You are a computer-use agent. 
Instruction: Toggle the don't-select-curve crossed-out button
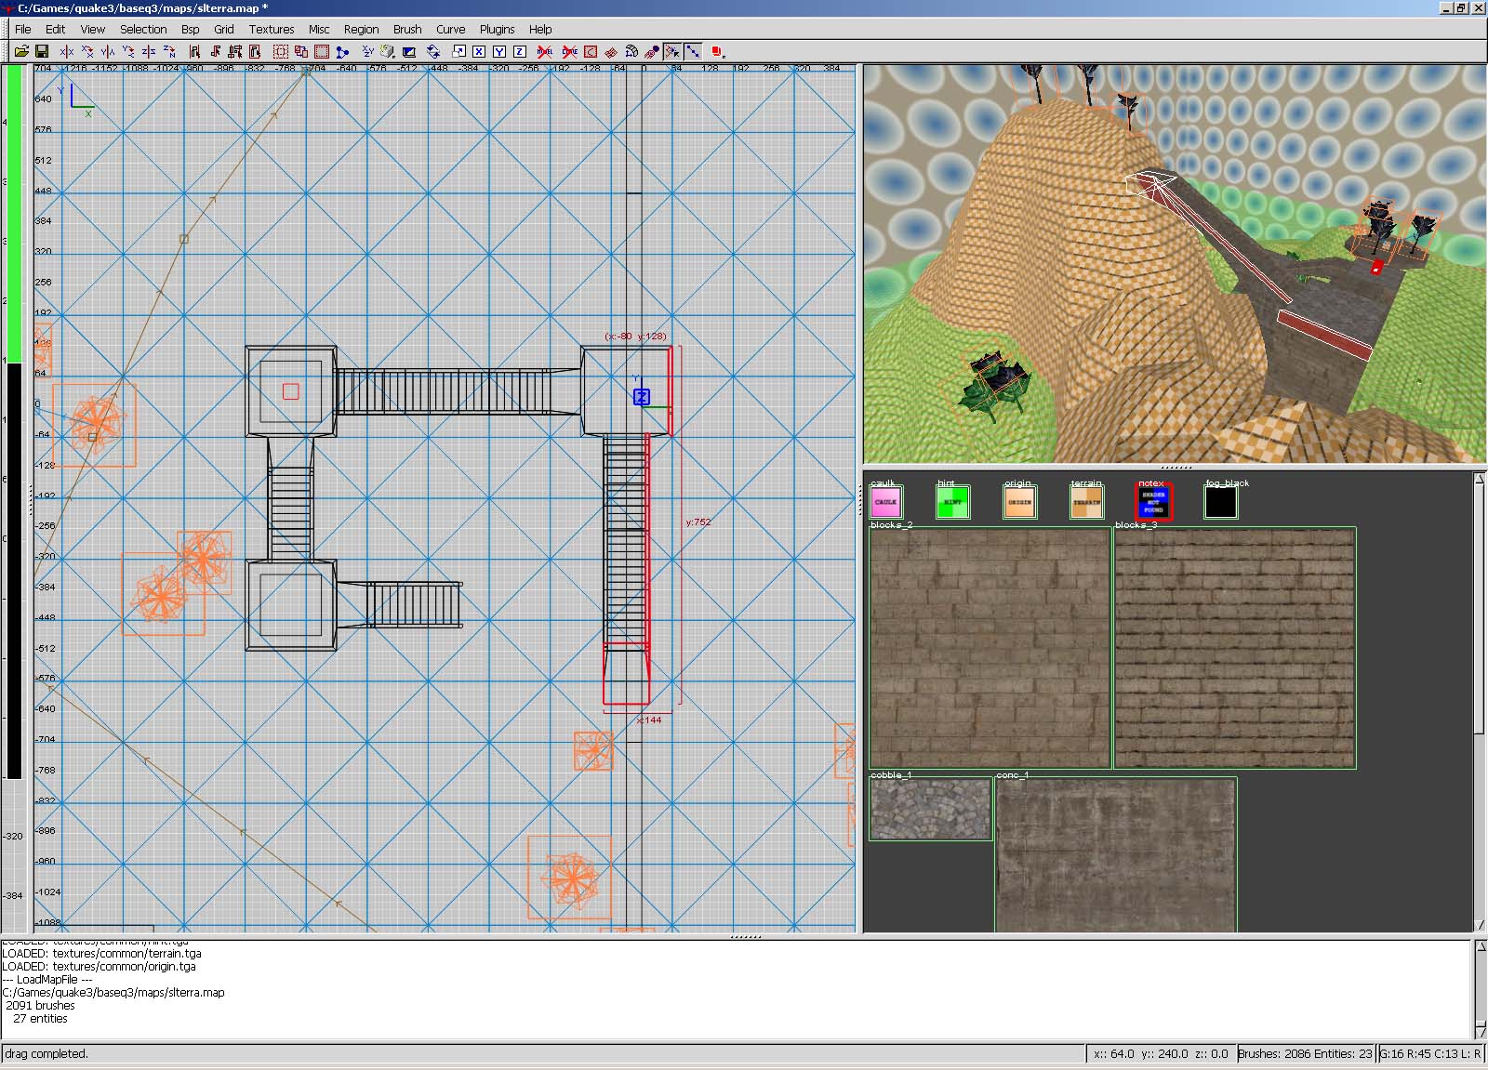coord(570,52)
